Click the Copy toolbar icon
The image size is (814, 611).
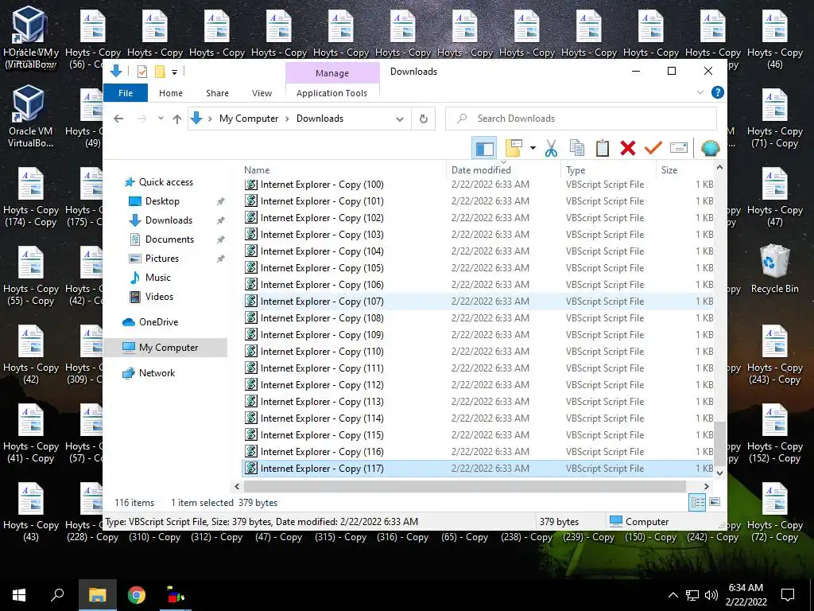pyautogui.click(x=577, y=148)
